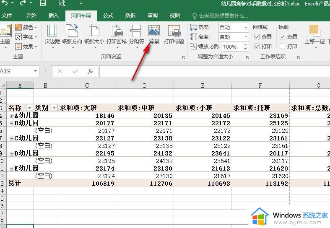Open the 颜色 theme colors dropdown
Viewport: 330px width, 228px height.
26,27
